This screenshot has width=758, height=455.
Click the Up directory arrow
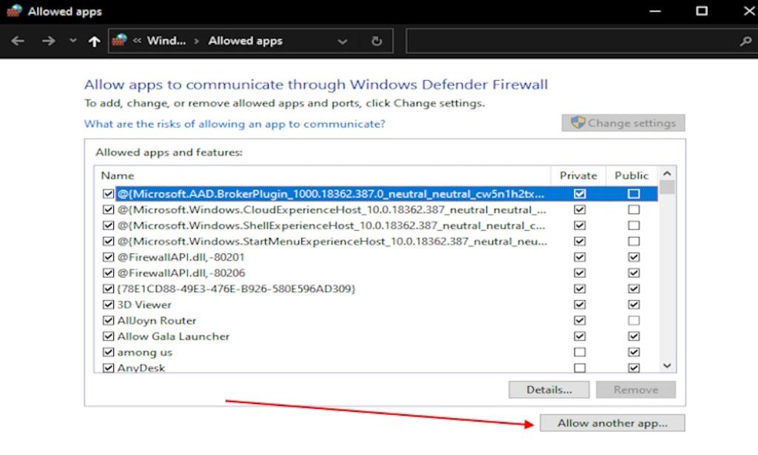(x=94, y=41)
